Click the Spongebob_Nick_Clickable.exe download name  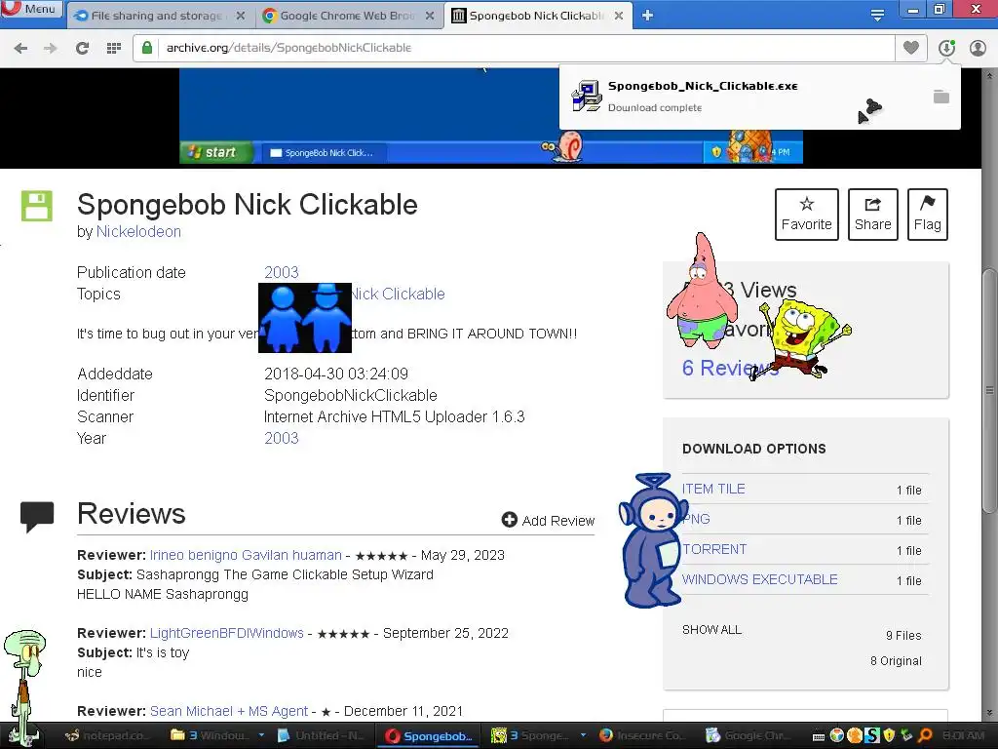pos(703,86)
